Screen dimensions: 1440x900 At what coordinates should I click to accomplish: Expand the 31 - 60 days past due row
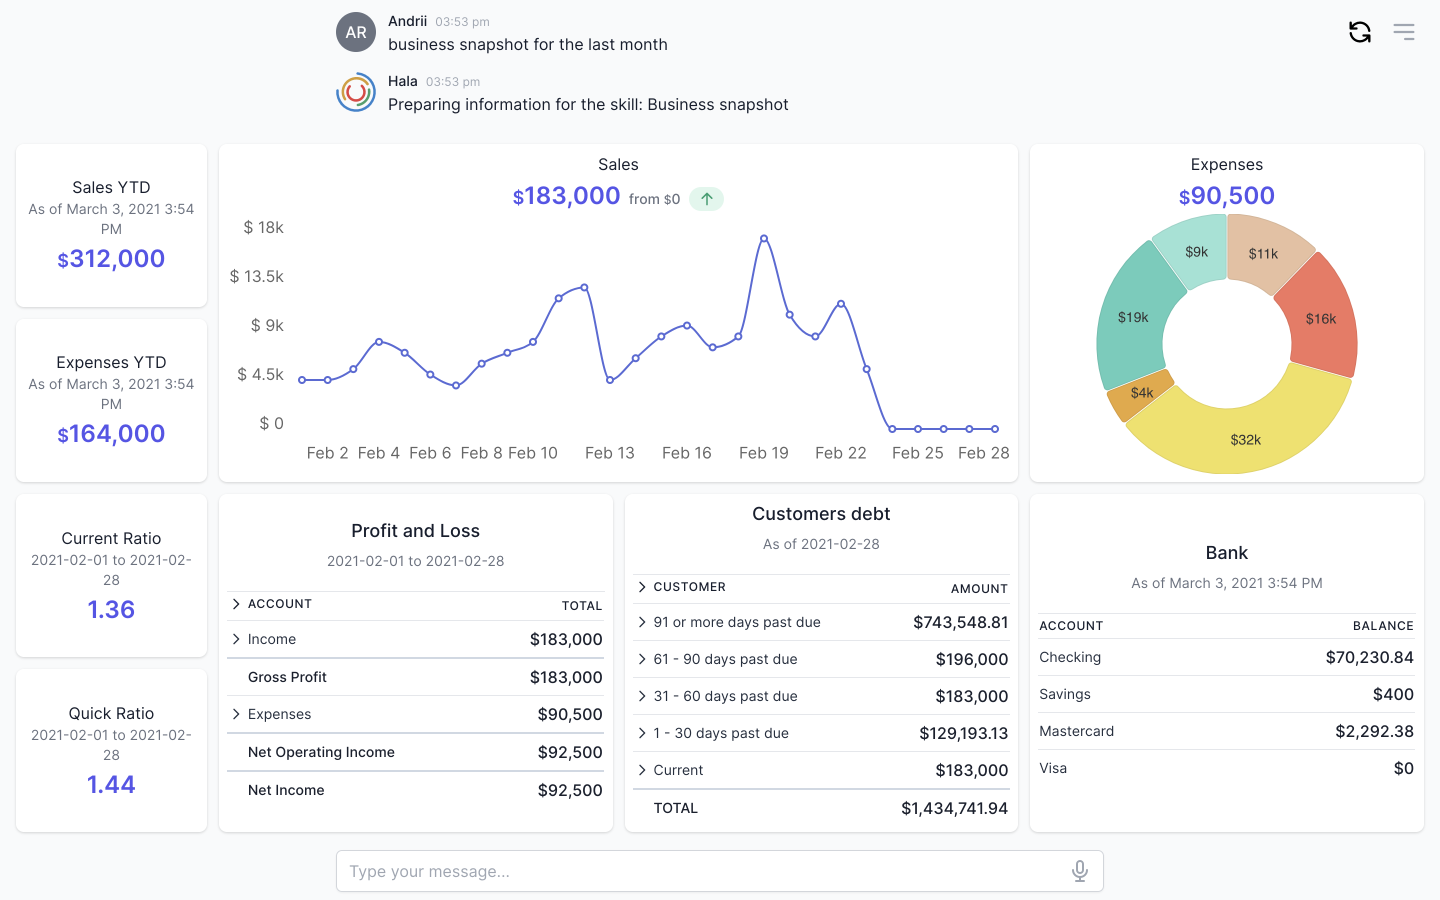[642, 696]
